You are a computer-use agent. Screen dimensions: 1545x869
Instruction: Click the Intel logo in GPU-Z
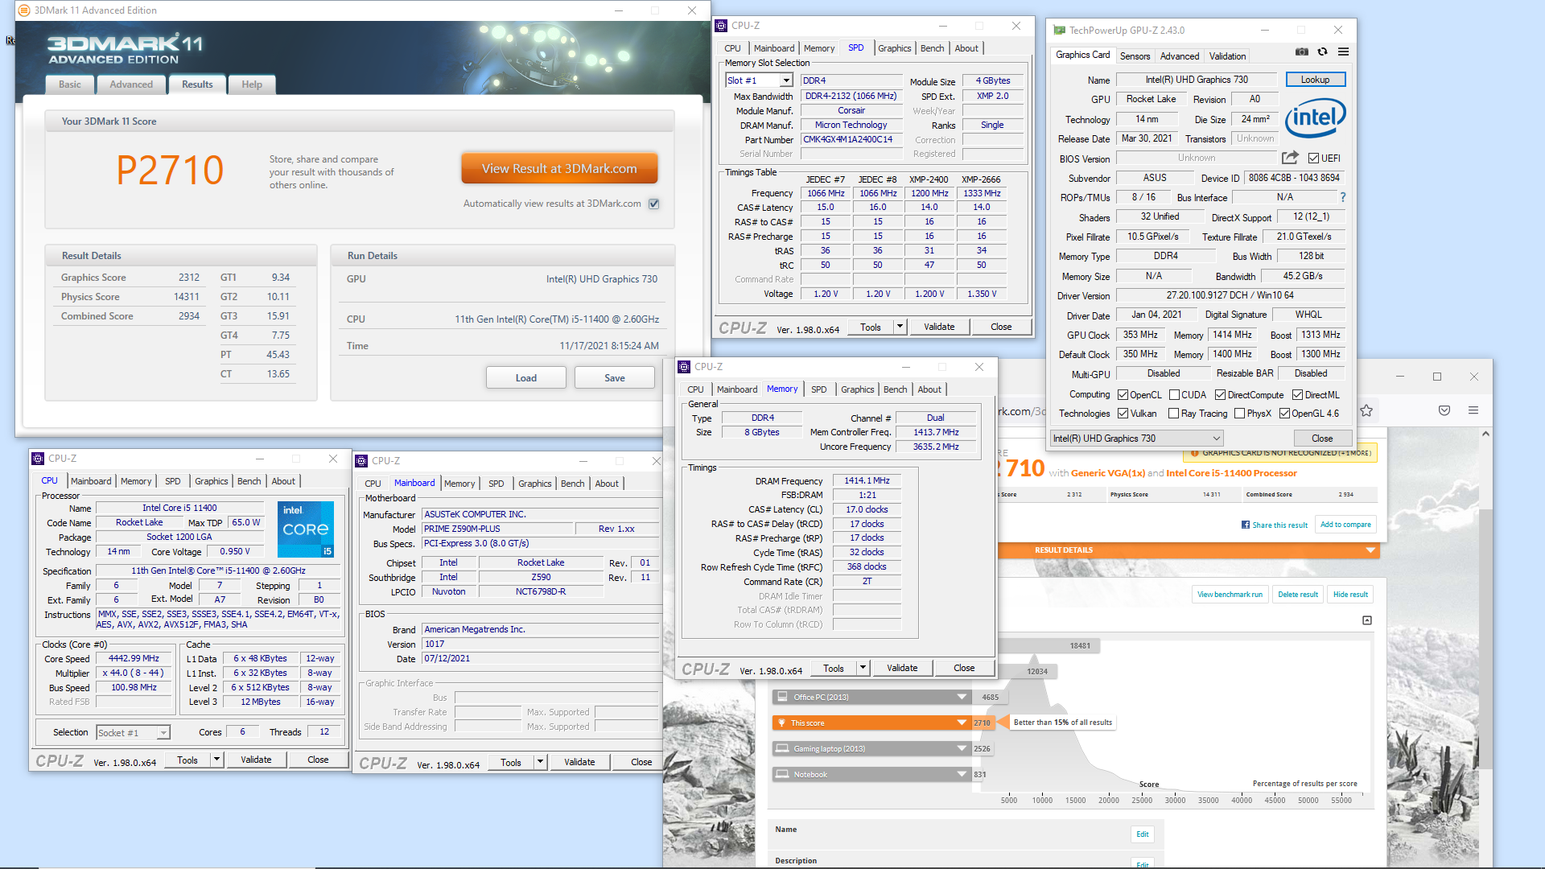(x=1315, y=118)
